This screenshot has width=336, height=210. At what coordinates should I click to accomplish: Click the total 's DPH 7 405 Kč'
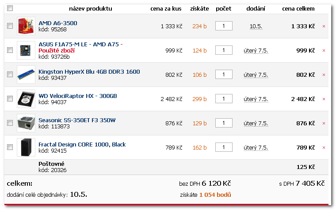(302, 184)
